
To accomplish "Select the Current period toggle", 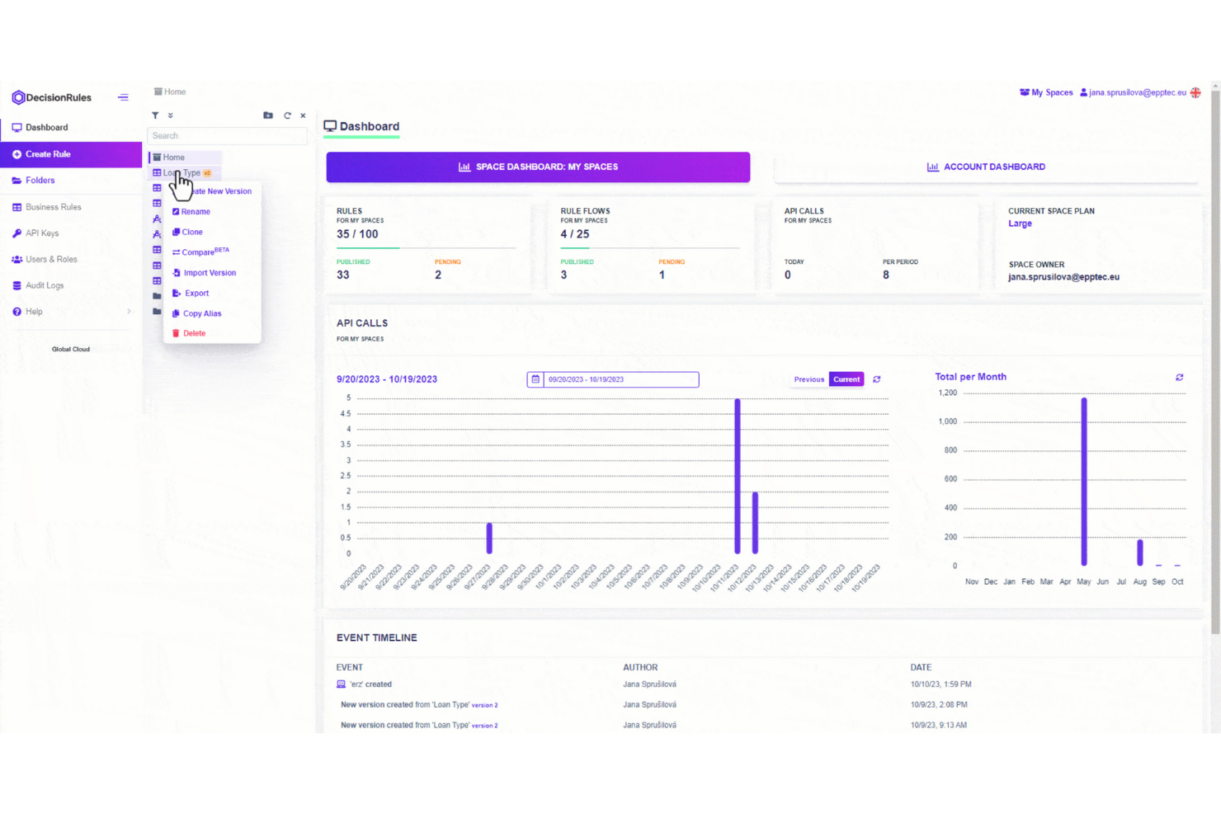I will (x=846, y=379).
